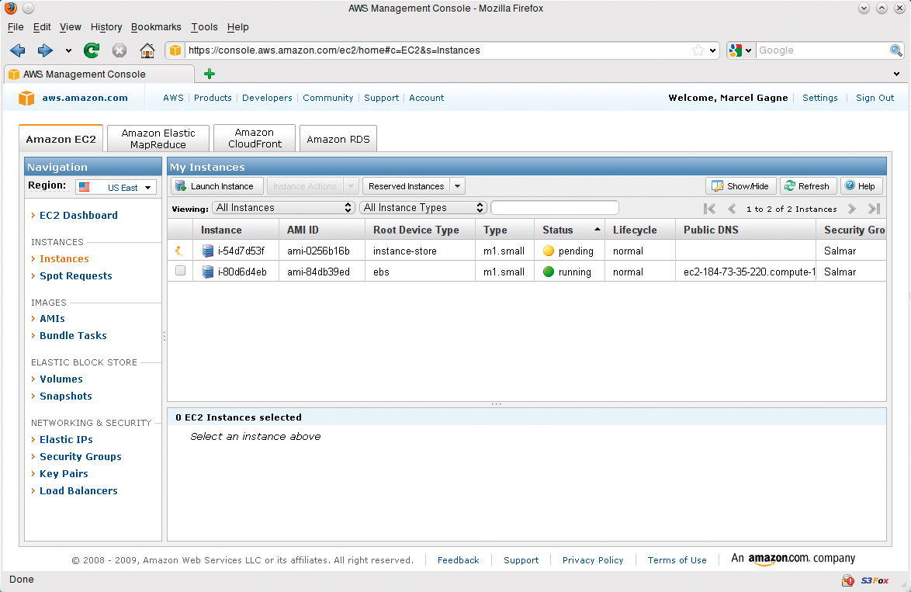Click the Firefox forward arrow
This screenshot has width=911, height=592.
(45, 50)
